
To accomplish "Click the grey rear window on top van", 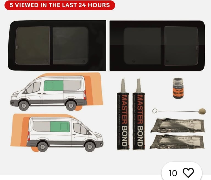I will point(72,85).
